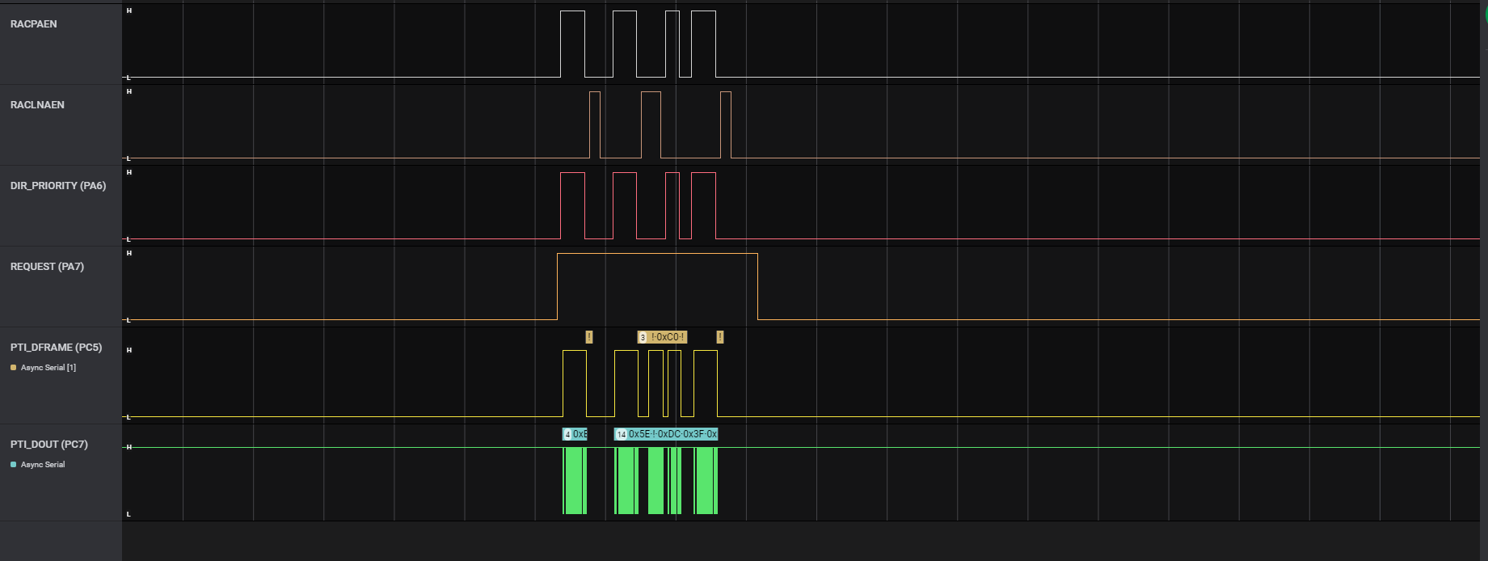Select the RACLNAEN channel label
This screenshot has width=1488, height=561.
point(37,105)
